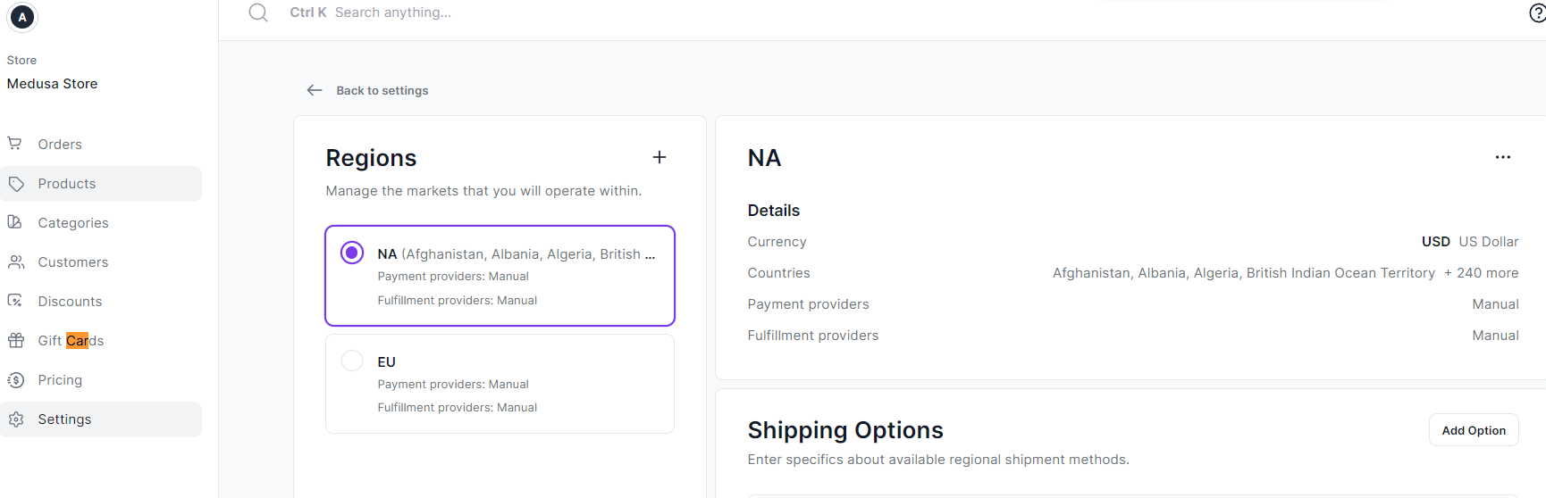Viewport: 1546px width, 498px height.
Task: Select the EU region radio button
Action: coord(352,361)
